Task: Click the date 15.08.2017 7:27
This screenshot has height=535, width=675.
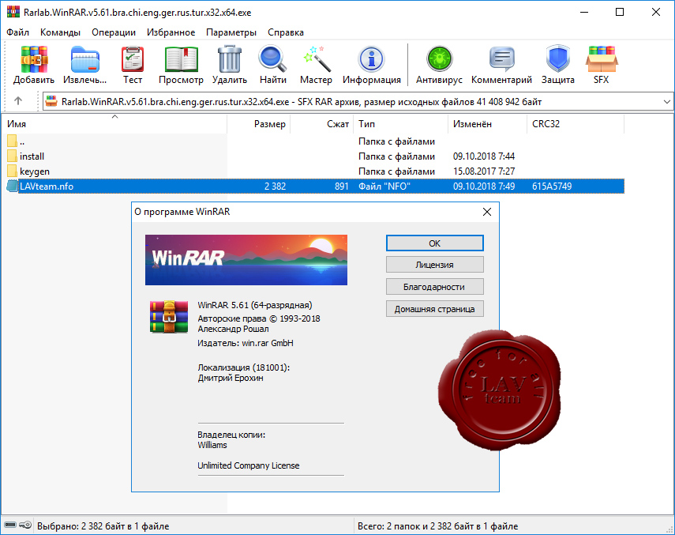Action: (x=484, y=171)
